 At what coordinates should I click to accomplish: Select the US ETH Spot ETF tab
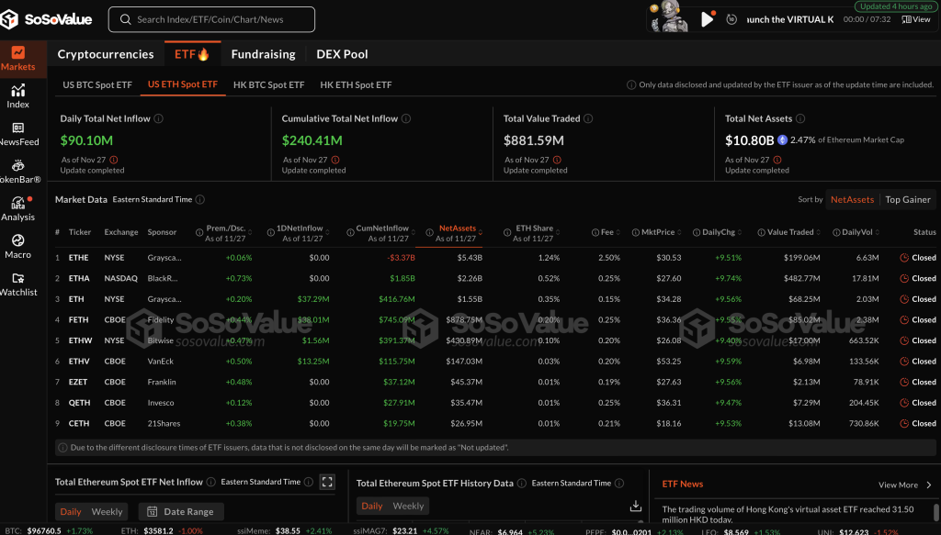183,84
